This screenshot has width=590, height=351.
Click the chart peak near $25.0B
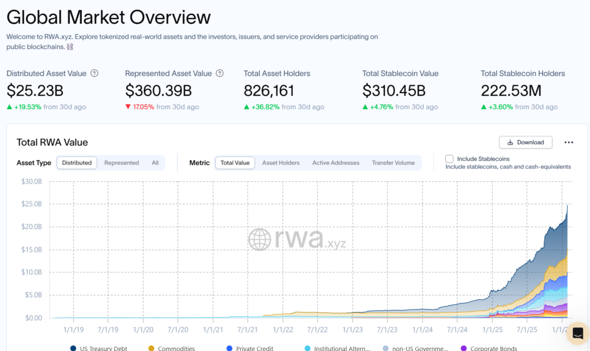568,205
